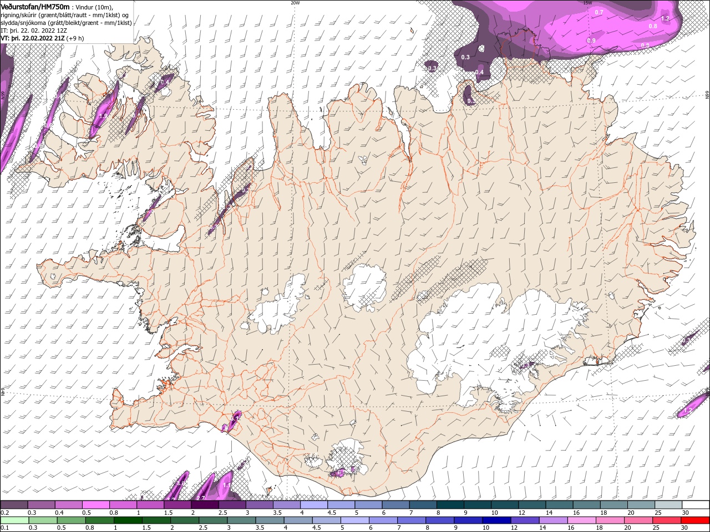The width and height of the screenshot is (710, 532).
Task: Click the "0.7" snowfall value on the map
Action: tap(599, 12)
